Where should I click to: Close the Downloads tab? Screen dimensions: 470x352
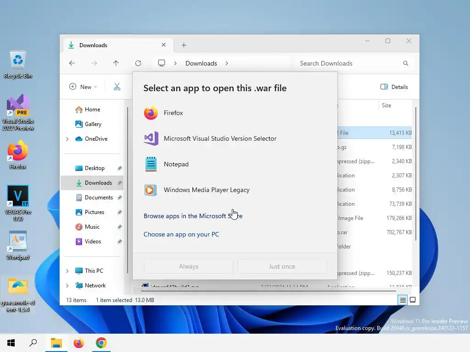[164, 45]
